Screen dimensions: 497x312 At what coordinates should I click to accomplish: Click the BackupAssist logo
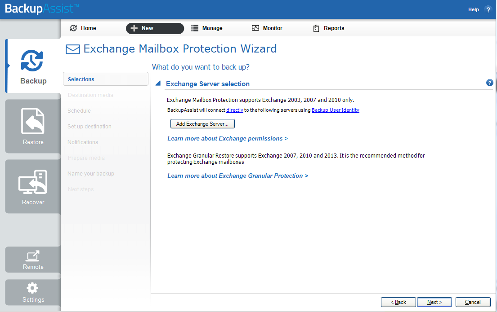tap(42, 9)
